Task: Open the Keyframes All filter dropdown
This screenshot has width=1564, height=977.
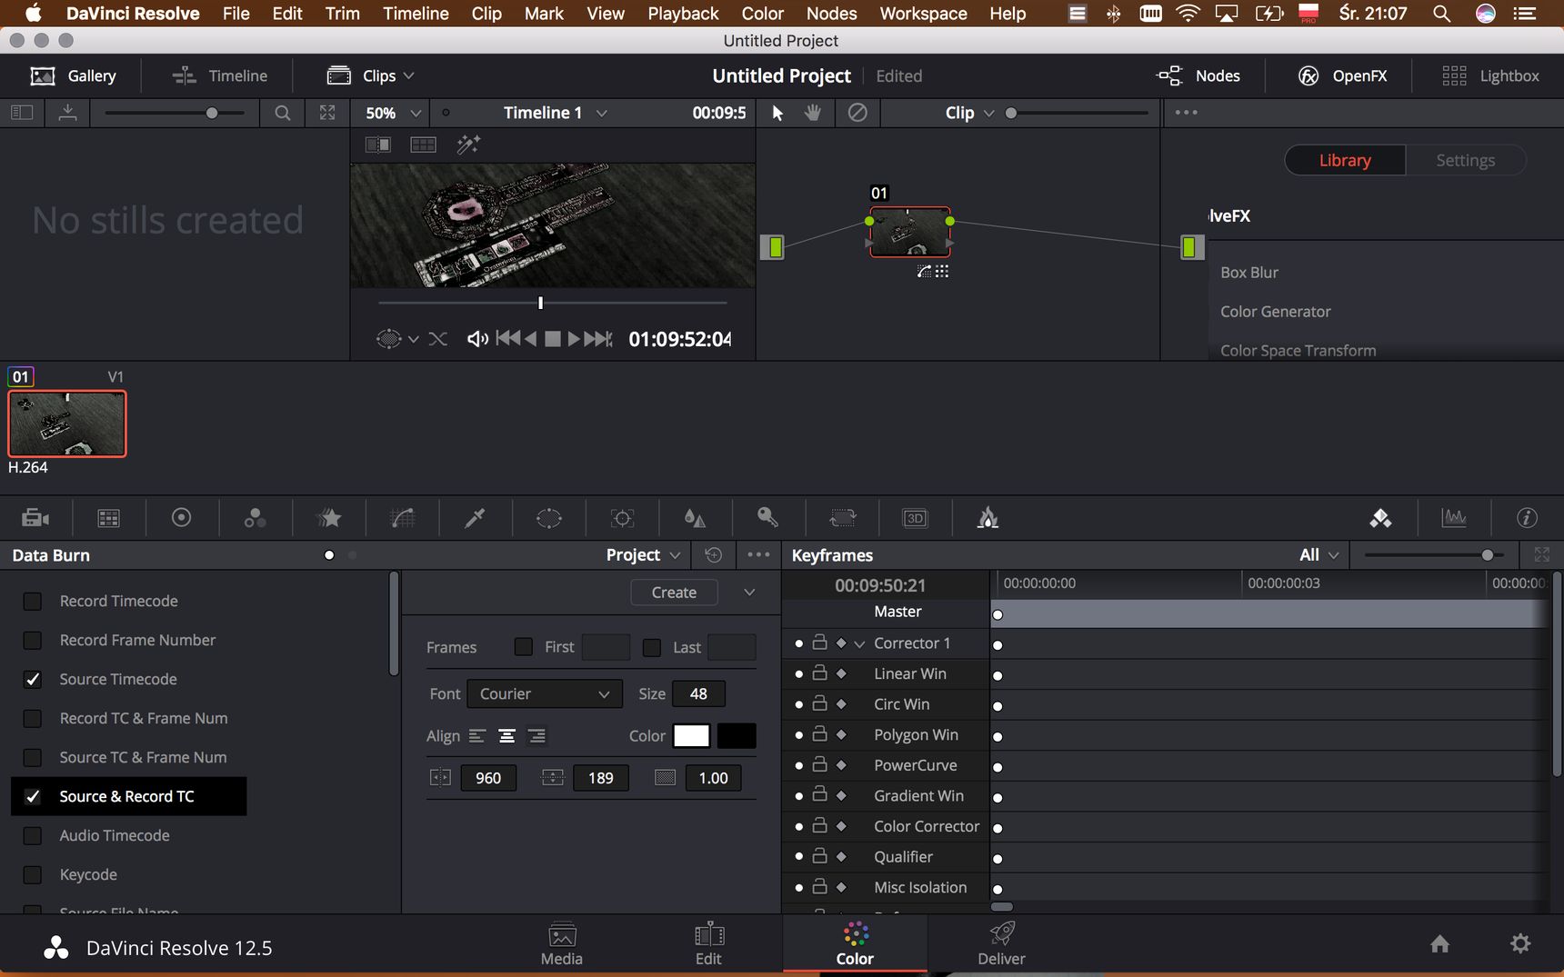Action: [x=1319, y=555]
